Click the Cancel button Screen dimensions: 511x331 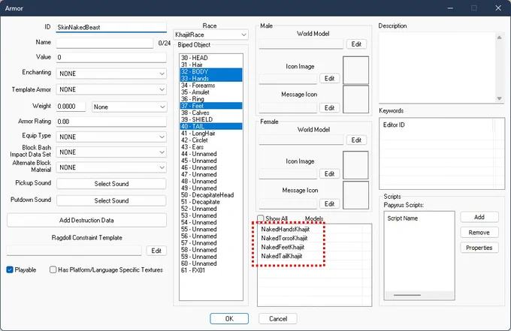point(278,319)
